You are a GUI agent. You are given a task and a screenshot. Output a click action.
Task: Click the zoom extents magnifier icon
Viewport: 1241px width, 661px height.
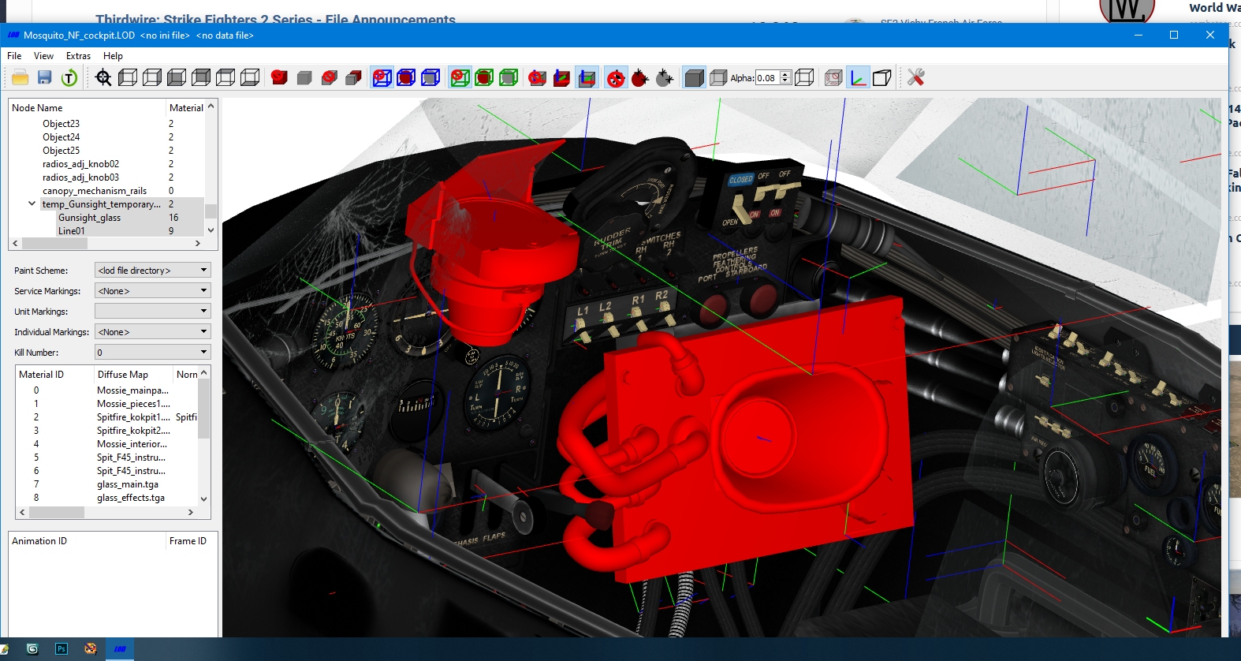coord(103,77)
